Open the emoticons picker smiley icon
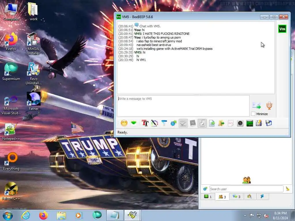The height and width of the screenshot is (221, 295). point(124,123)
